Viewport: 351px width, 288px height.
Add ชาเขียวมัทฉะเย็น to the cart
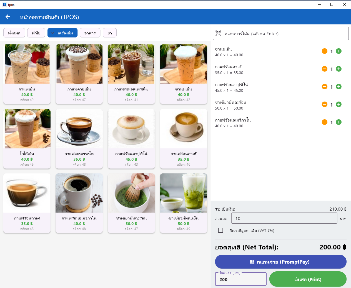click(x=184, y=203)
